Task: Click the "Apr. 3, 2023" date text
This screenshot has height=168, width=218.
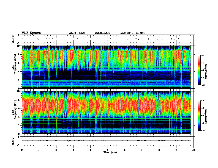Action: (77, 33)
